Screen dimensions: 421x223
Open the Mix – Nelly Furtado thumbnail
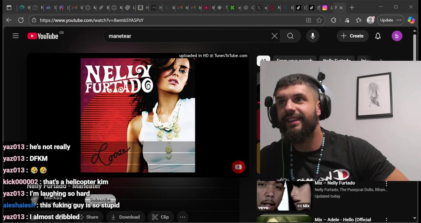(x=284, y=196)
